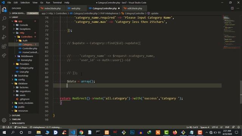This screenshot has width=242, height=136.
Task: Open Windows taskbar search
Action: point(13,133)
